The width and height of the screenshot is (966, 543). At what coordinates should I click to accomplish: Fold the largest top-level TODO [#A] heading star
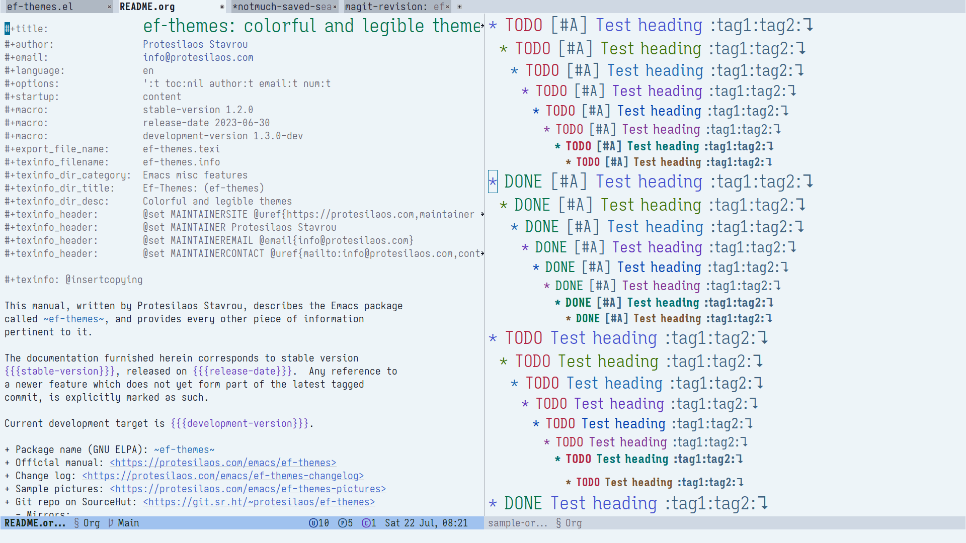coord(493,26)
